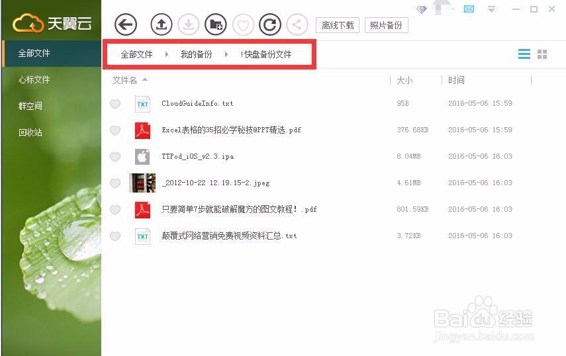Click the 2016-05-06 15:59 date of CloudGuideInfo.txt
Screen dimensions: 566x356
(480, 103)
